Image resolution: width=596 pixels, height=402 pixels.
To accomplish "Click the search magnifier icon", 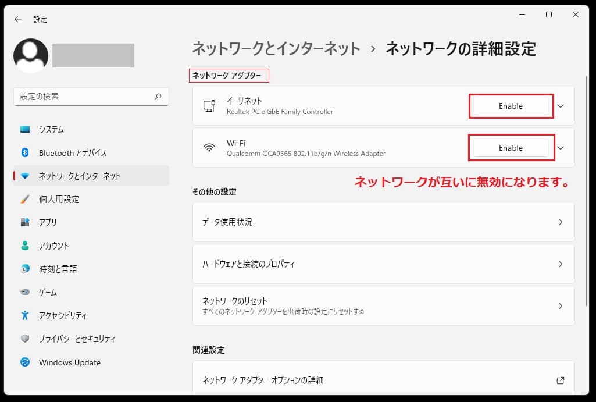I will pos(158,97).
